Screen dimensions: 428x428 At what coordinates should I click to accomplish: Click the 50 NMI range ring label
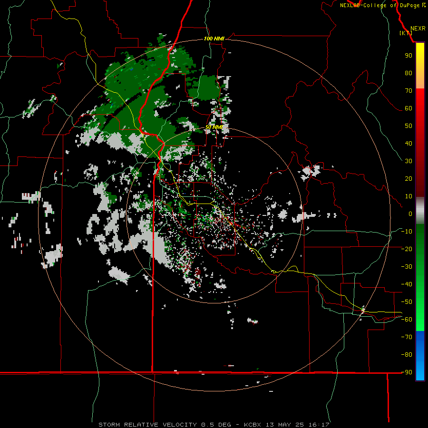coord(214,127)
